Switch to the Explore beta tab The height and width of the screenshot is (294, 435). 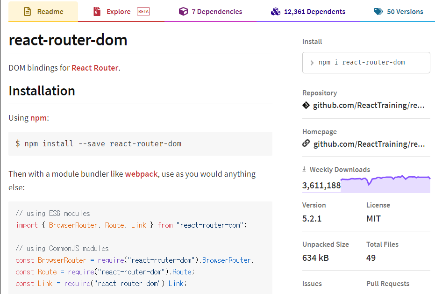(121, 11)
